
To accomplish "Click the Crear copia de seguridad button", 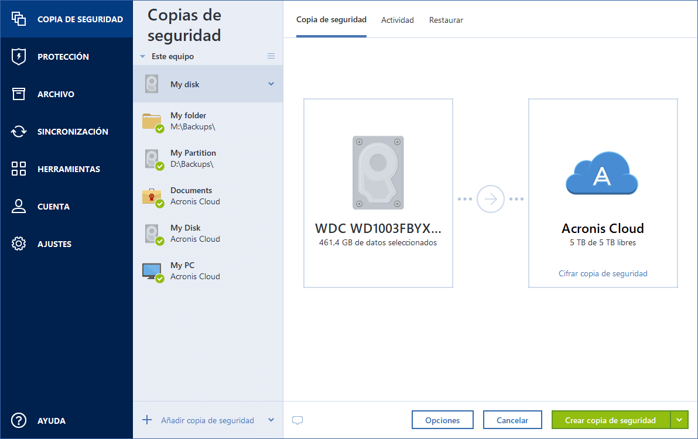I will (611, 420).
